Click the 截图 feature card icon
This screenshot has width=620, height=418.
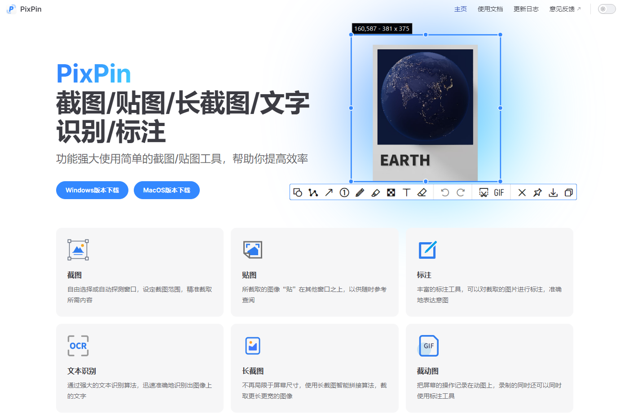pos(78,250)
